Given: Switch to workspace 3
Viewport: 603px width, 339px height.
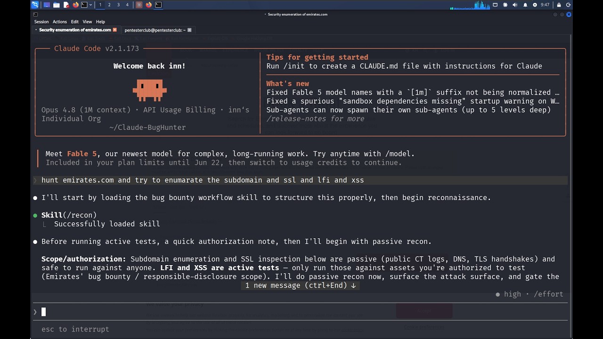Looking at the screenshot, I should click(x=118, y=5).
